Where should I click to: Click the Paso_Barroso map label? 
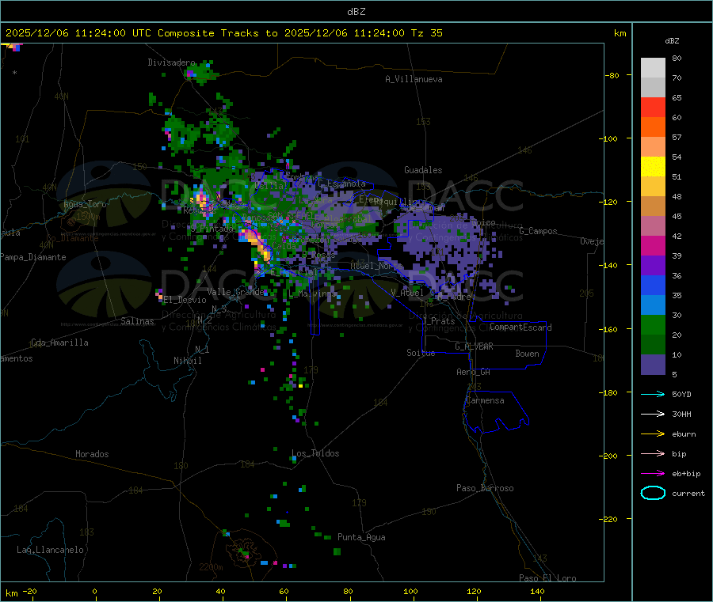pyautogui.click(x=485, y=489)
